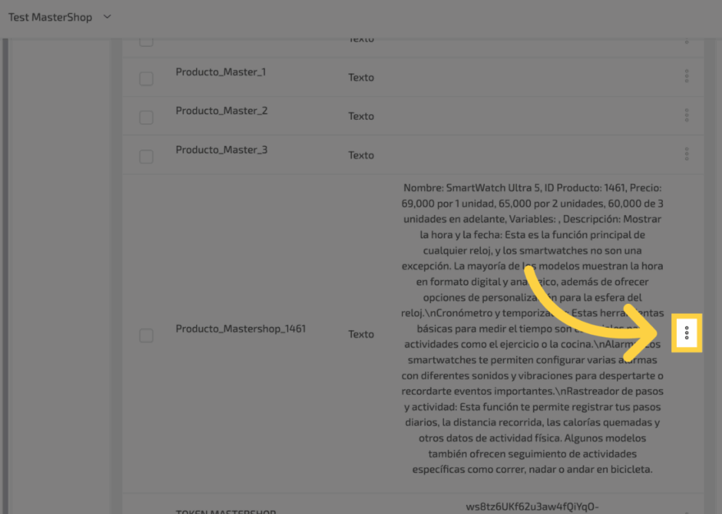This screenshot has width=722, height=514.
Task: Click Texto type in Producto_Master_2 row
Action: 361,116
